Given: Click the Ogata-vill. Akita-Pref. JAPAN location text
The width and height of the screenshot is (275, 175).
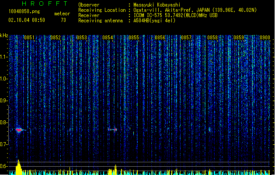Looking at the screenshot, I should point(195,10).
